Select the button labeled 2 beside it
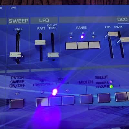 [68, 100]
